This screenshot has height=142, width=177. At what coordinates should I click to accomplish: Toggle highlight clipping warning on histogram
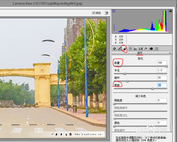tap(170, 11)
